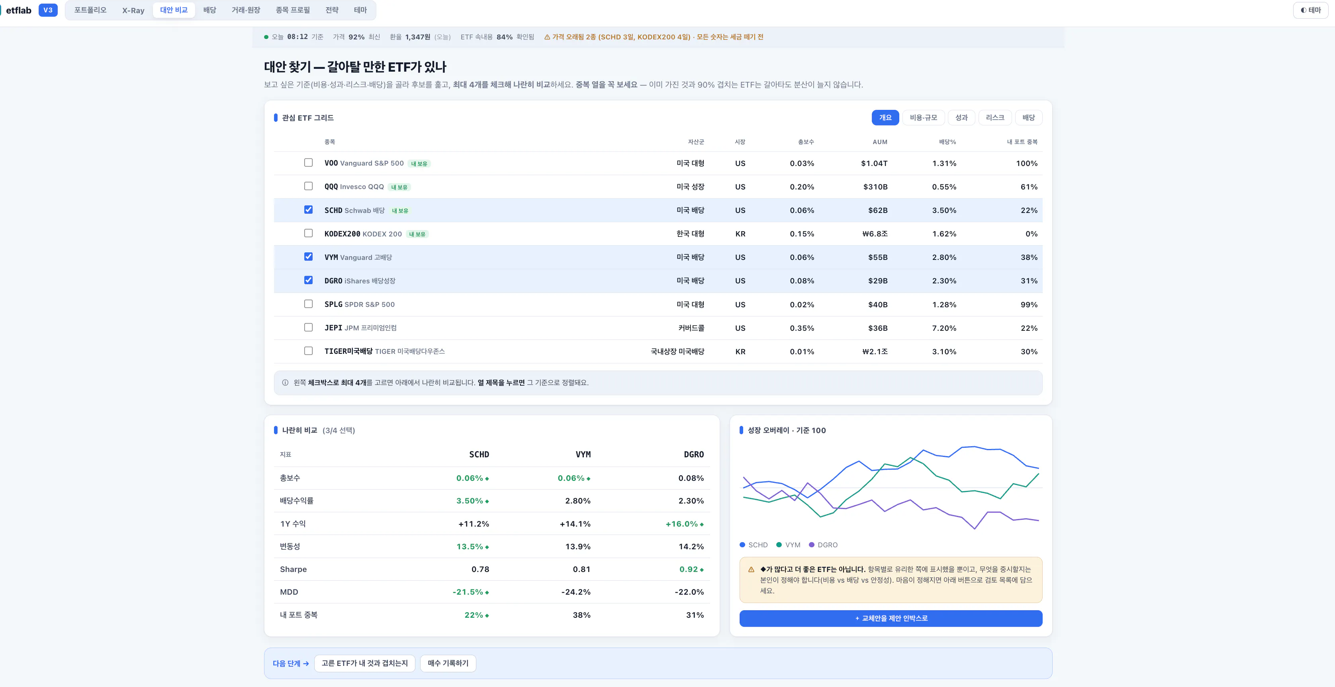Check the TIGER미국배당 checkbox
Screen dimensions: 1335x687
[308, 351]
